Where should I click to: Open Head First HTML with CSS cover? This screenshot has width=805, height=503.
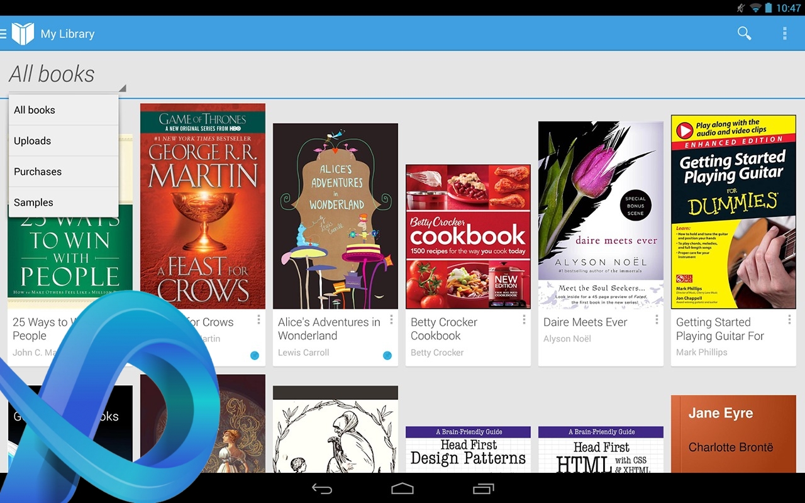(x=601, y=450)
